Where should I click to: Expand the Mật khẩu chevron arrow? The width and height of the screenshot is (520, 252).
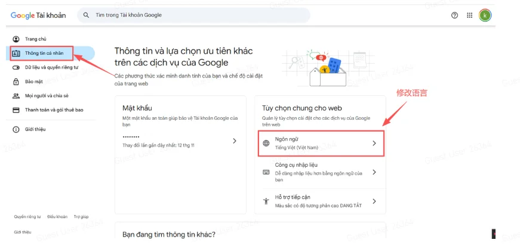pyautogui.click(x=235, y=141)
